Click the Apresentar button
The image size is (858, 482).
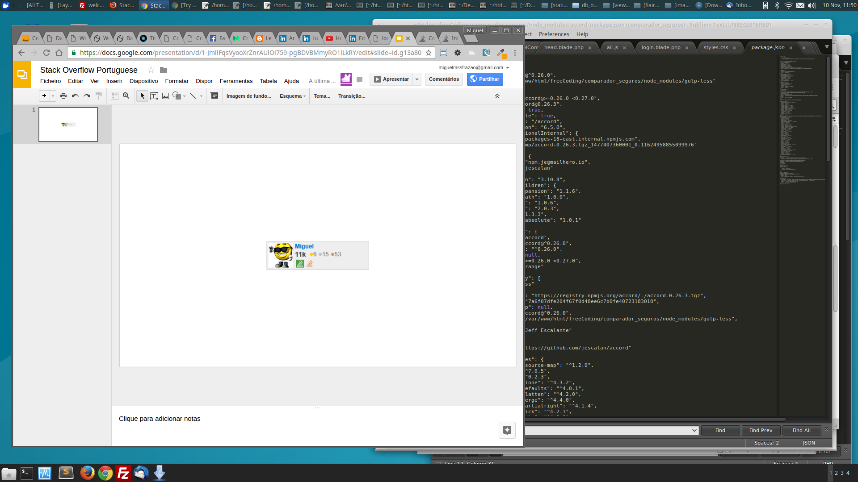pyautogui.click(x=391, y=79)
